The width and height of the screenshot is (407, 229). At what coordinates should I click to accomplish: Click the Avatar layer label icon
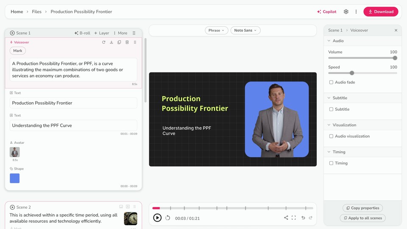pyautogui.click(x=11, y=142)
